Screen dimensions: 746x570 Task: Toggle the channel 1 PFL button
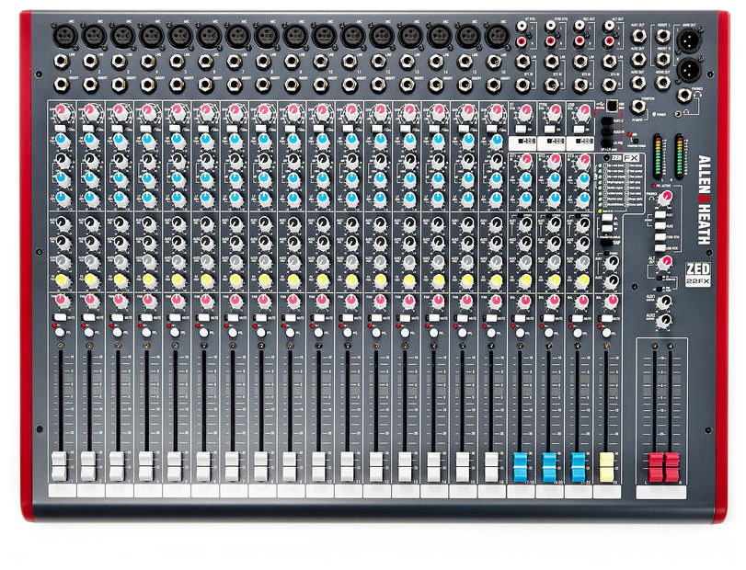pos(62,329)
